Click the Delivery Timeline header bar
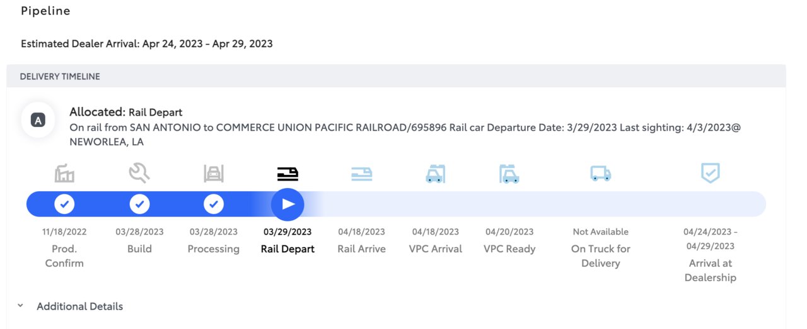 click(x=396, y=76)
